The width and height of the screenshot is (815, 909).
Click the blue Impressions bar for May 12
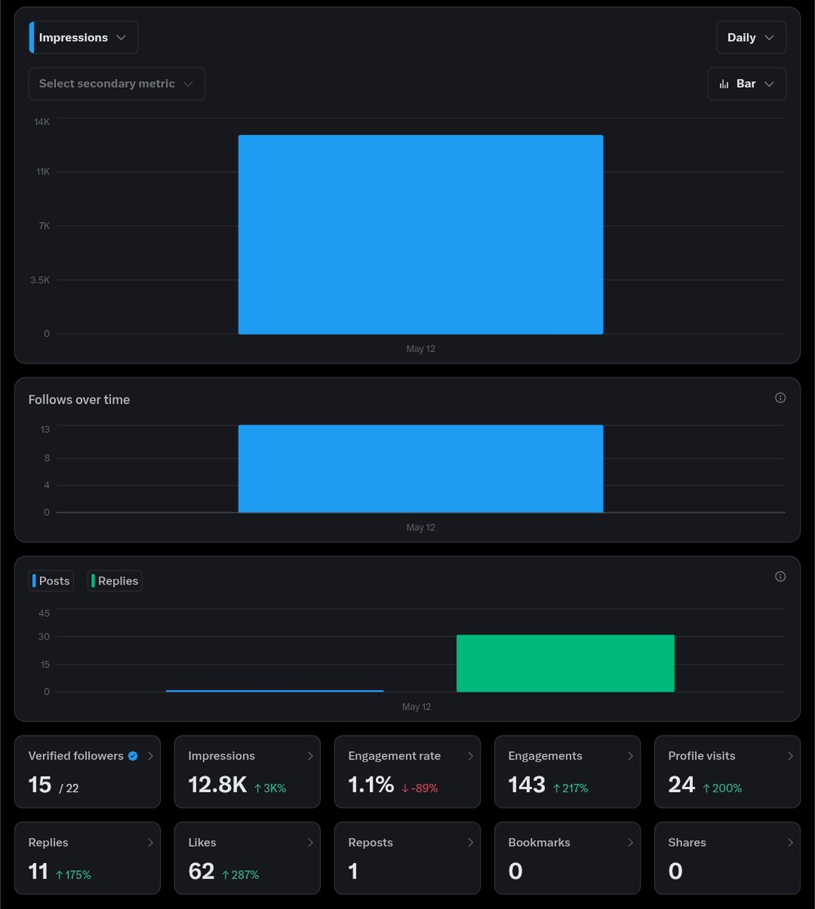pyautogui.click(x=421, y=235)
